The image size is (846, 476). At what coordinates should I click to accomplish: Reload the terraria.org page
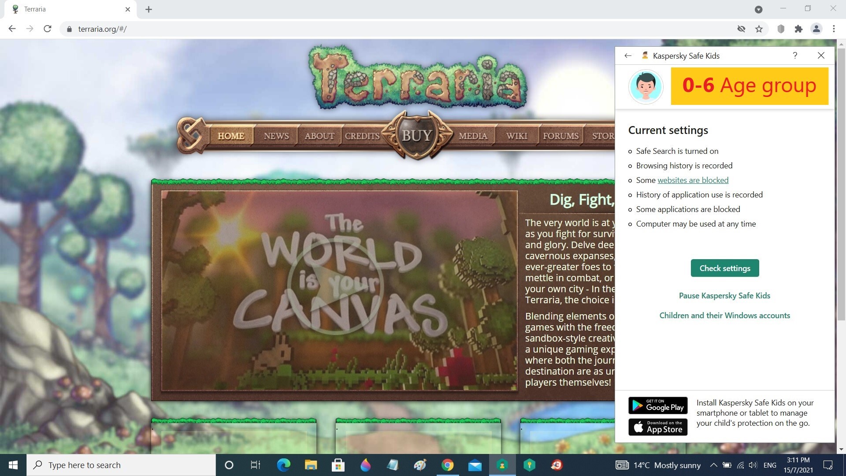pyautogui.click(x=48, y=29)
